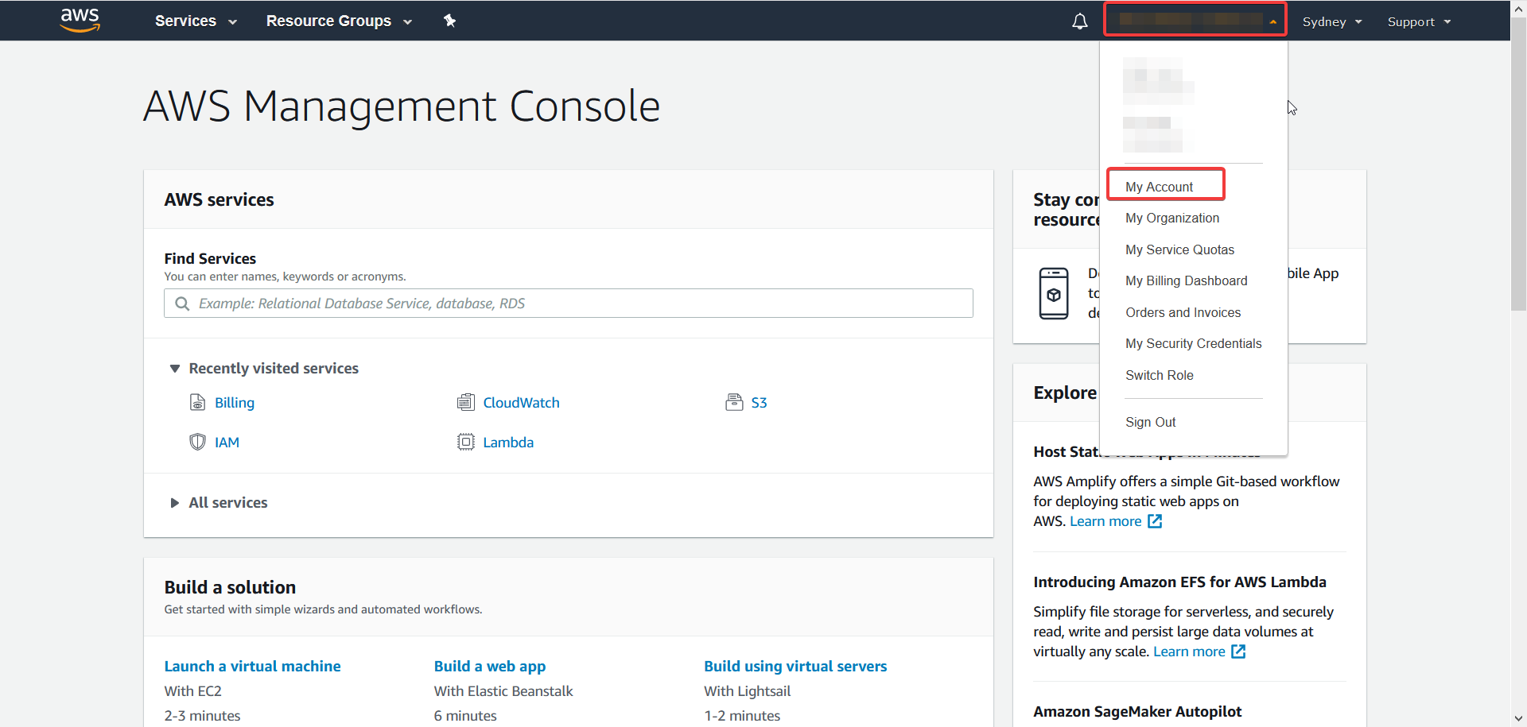
Task: Open the notifications bell icon
Action: (1079, 21)
